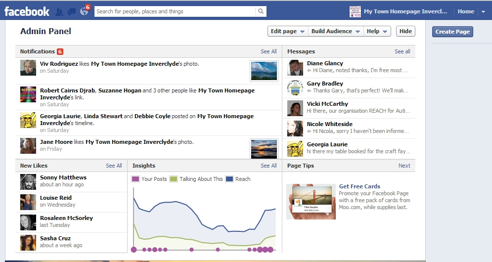
Task: Click the first large post dot on Insights graph
Action: tap(134, 250)
